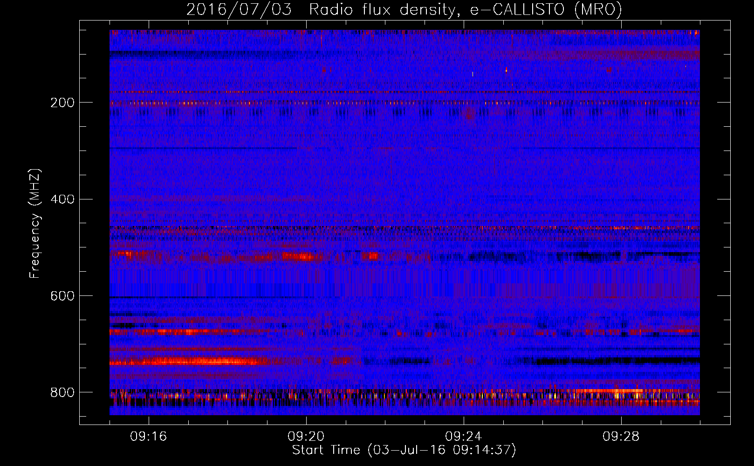Click the 09:24 time tick label
This screenshot has height=466, width=754.
[464, 437]
